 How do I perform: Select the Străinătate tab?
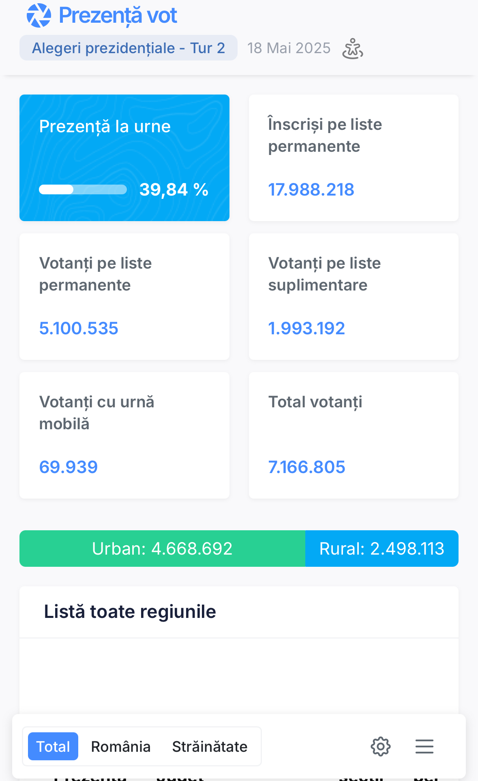click(210, 746)
